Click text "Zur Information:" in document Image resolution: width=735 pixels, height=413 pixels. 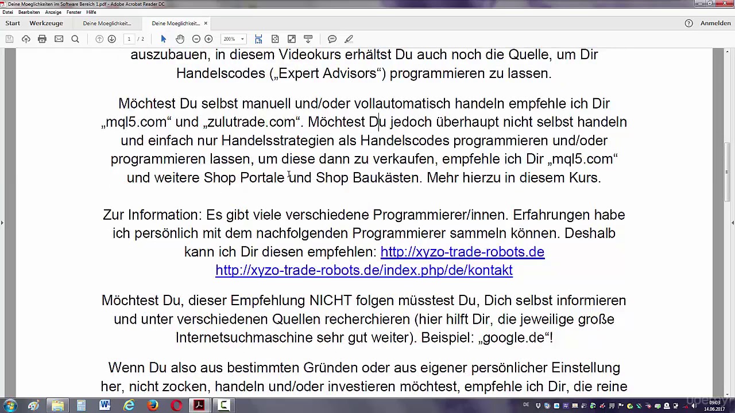point(152,215)
